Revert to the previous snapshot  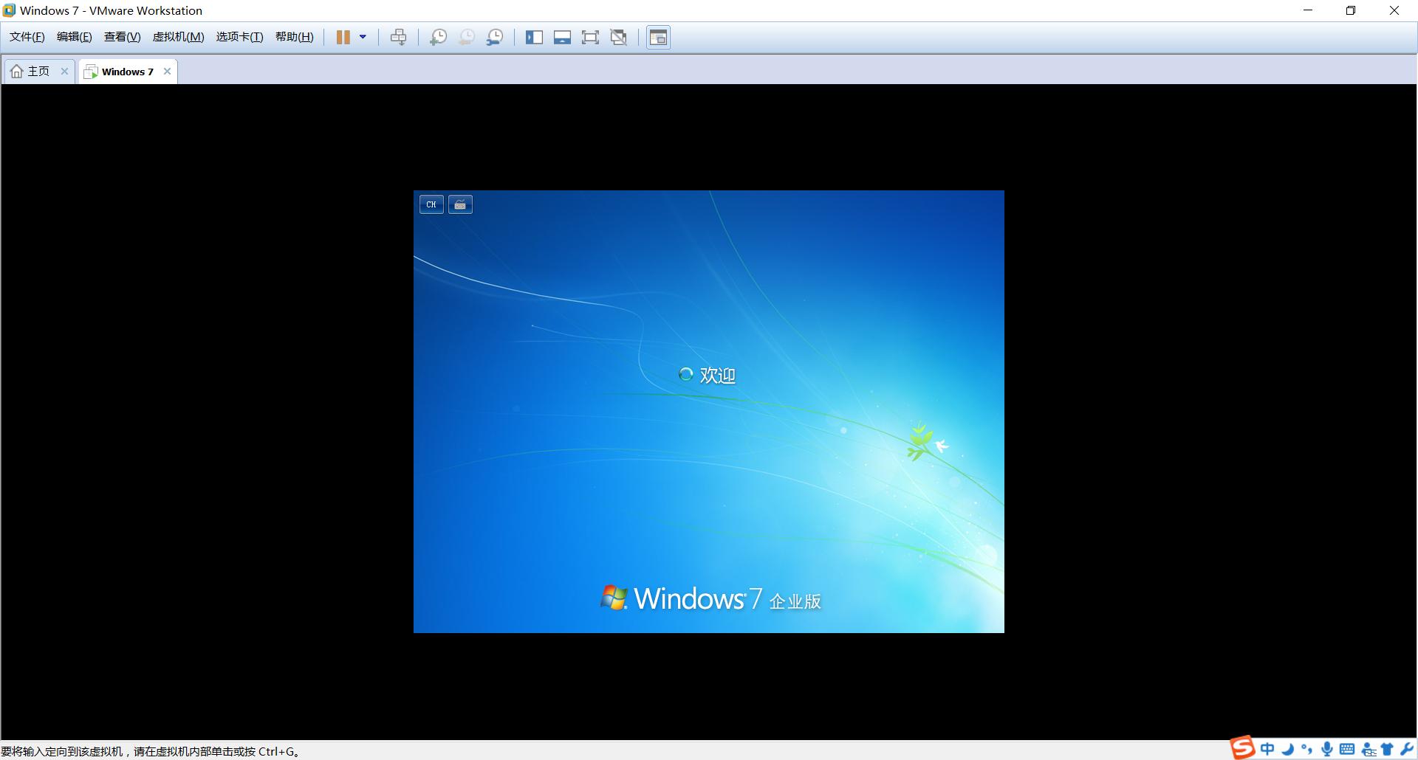point(466,37)
